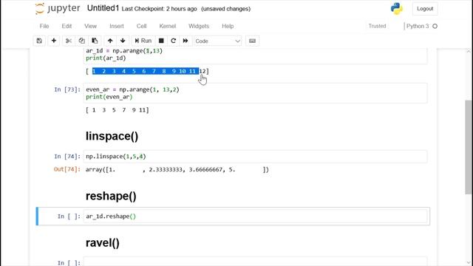Cut selected cells with scissors icon
Screen dimensions: 473x266
69,41
